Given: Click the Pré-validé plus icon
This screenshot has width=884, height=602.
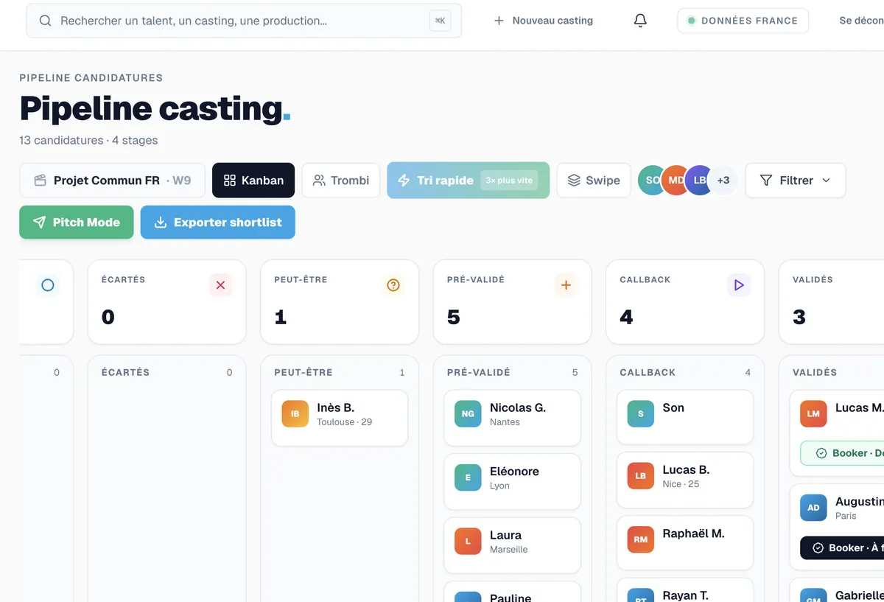Looking at the screenshot, I should [566, 285].
